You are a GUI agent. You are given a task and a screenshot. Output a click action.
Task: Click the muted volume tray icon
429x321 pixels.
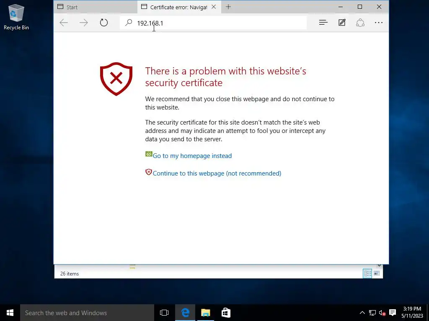point(382,313)
